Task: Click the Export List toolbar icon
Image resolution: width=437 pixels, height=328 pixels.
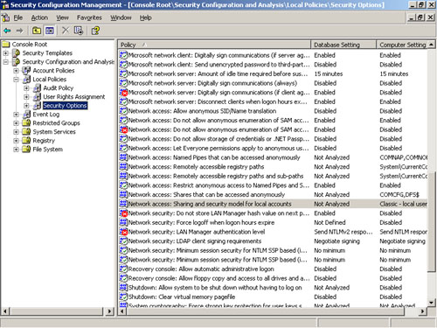Action: tap(79, 31)
